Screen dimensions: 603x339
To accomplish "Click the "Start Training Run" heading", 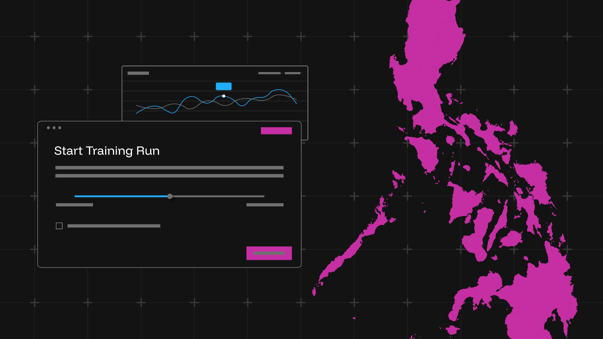I will tap(107, 151).
